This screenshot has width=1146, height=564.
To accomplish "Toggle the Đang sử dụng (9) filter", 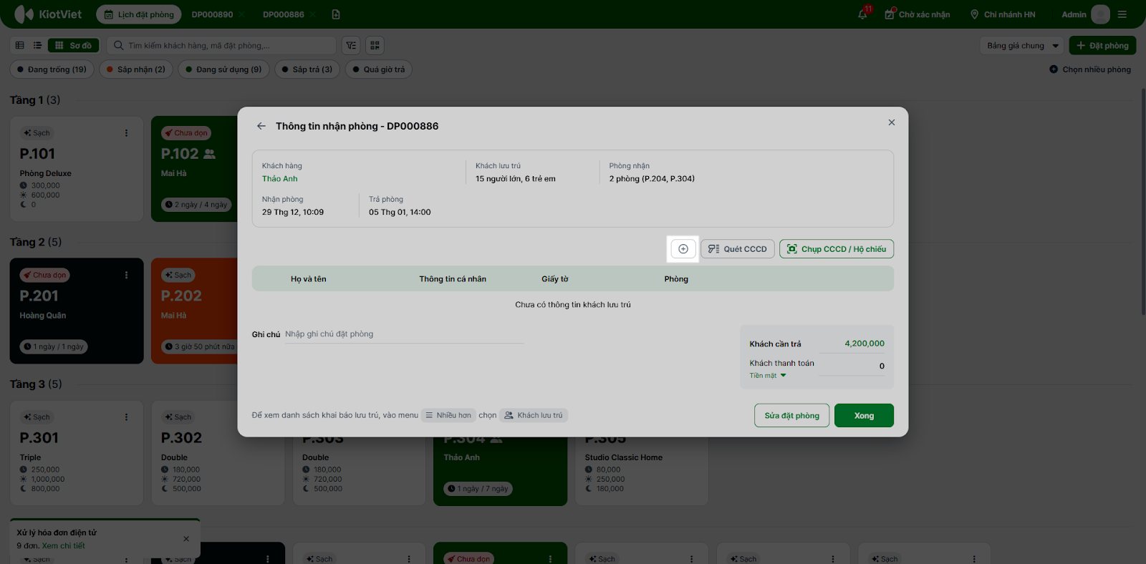I will coord(223,69).
